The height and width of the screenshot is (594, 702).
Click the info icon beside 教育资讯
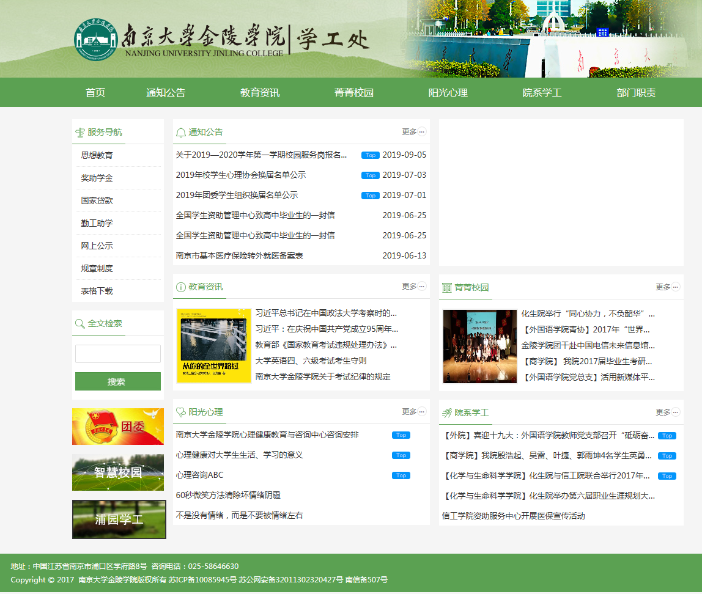tap(180, 287)
